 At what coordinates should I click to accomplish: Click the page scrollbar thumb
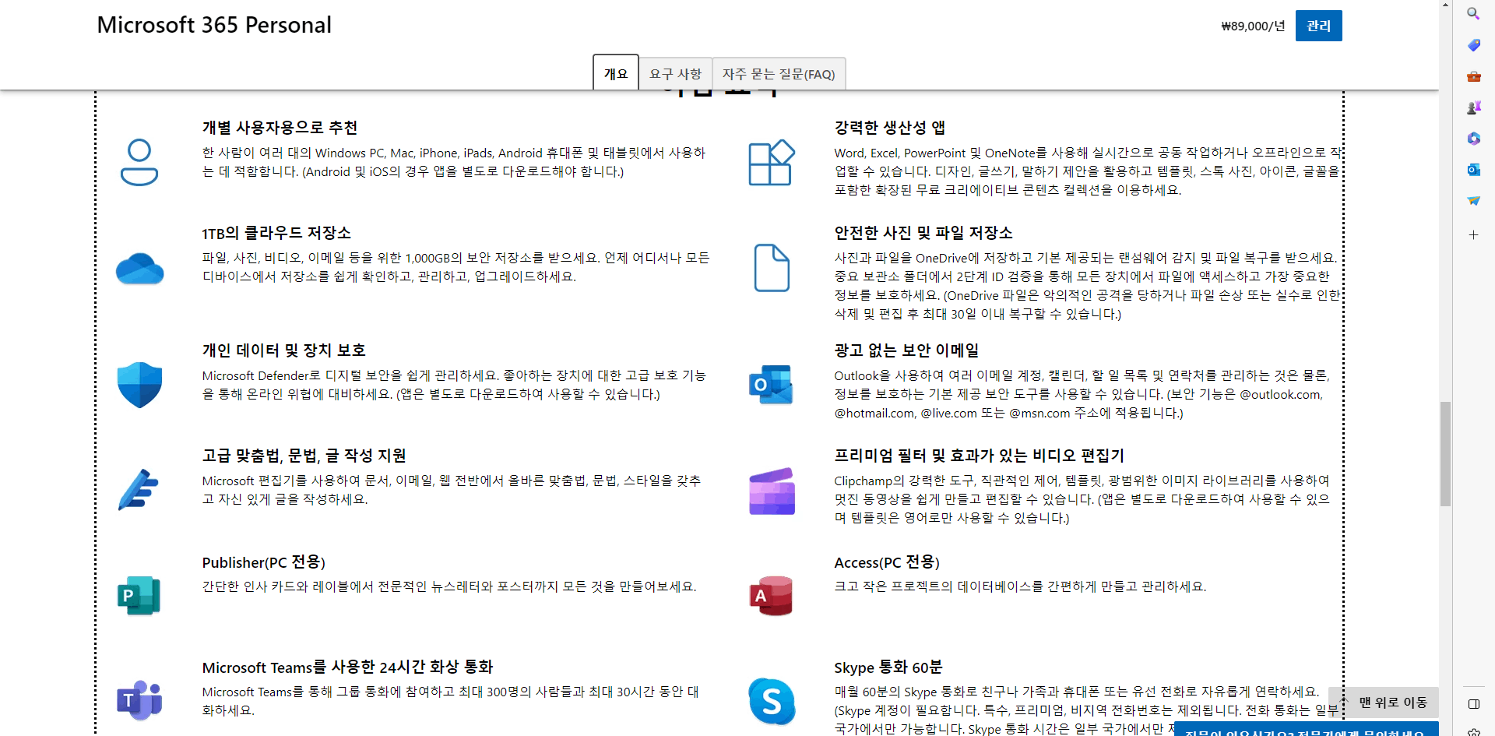click(x=1445, y=454)
